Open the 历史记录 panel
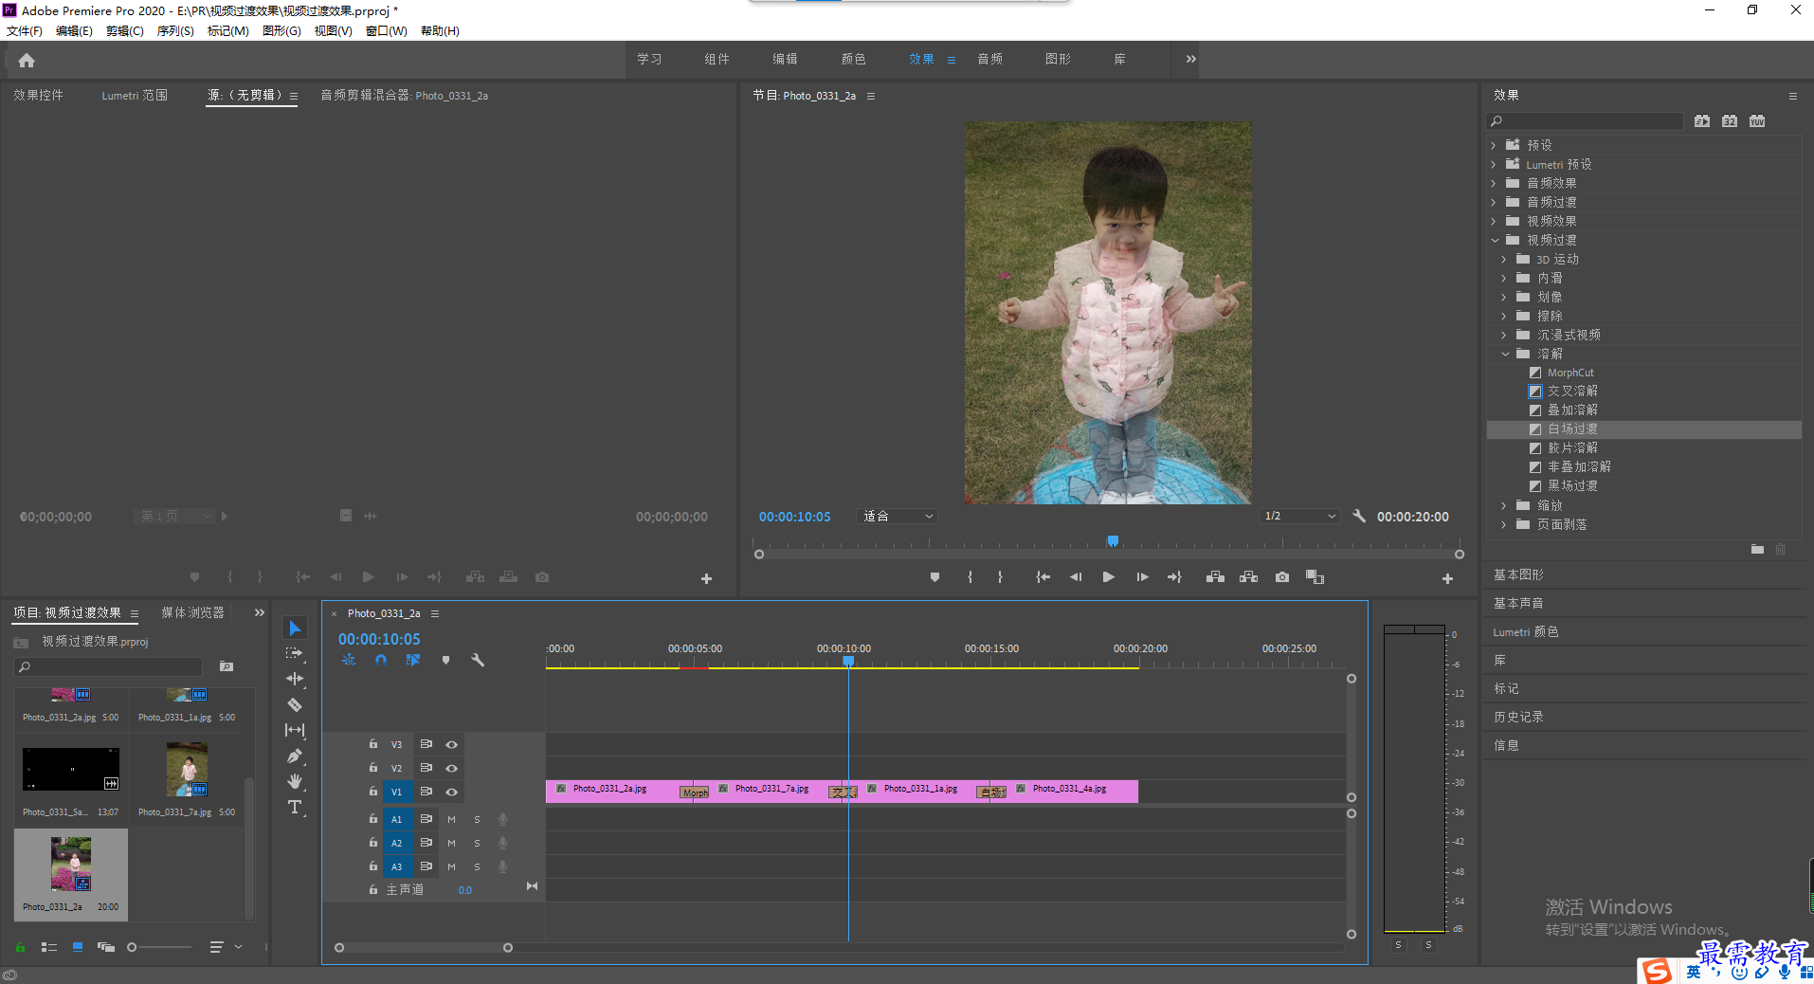The image size is (1814, 984). [x=1518, y=717]
